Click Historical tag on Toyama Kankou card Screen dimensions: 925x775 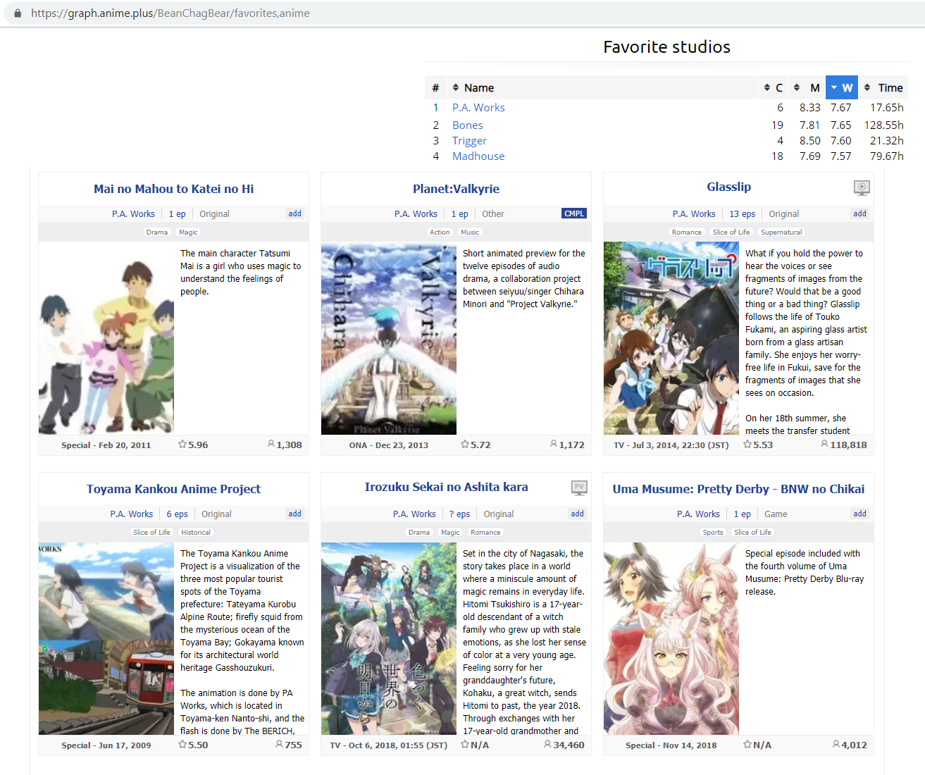click(x=196, y=532)
